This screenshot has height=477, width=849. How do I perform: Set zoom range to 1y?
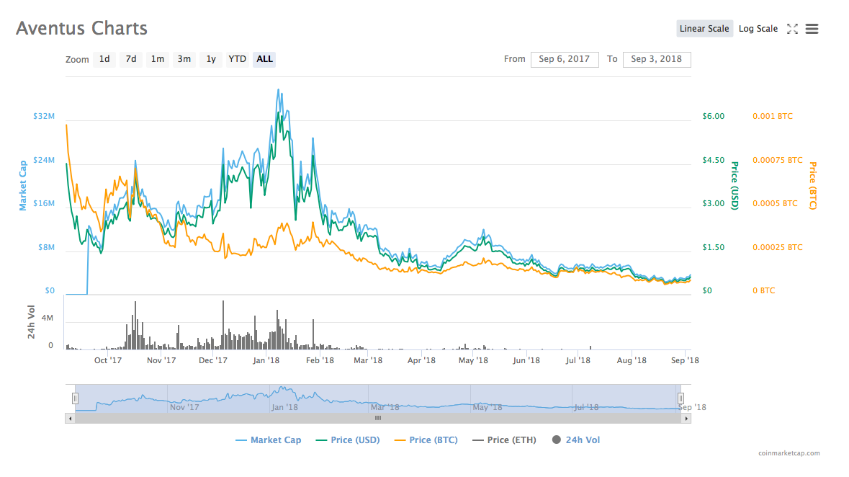(211, 59)
